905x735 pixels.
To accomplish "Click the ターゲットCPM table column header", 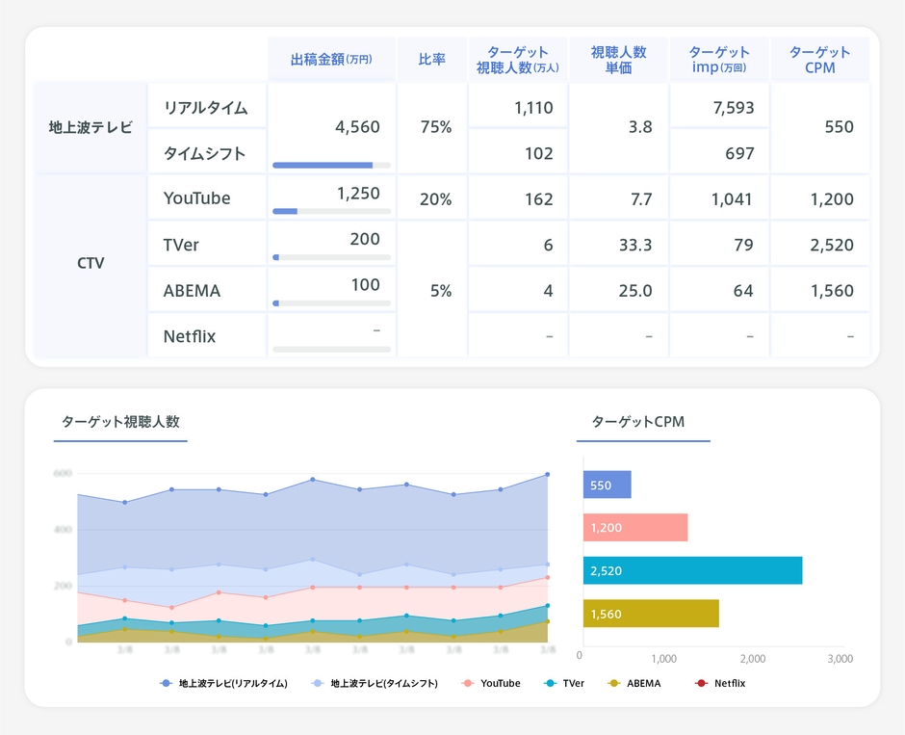I will (819, 60).
